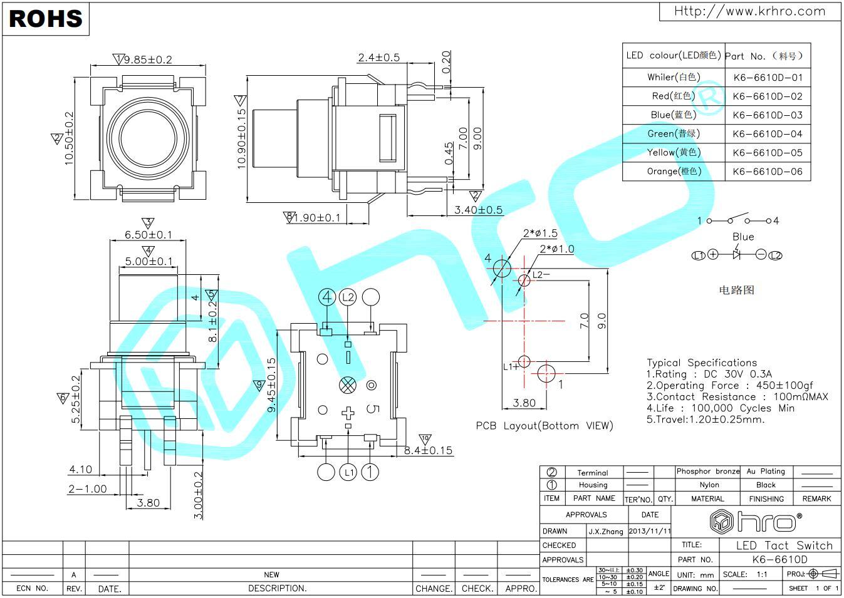Image resolution: width=844 pixels, height=598 pixels.
Task: Click the crossed-circle LED mark in the bottom view
Action: point(346,384)
